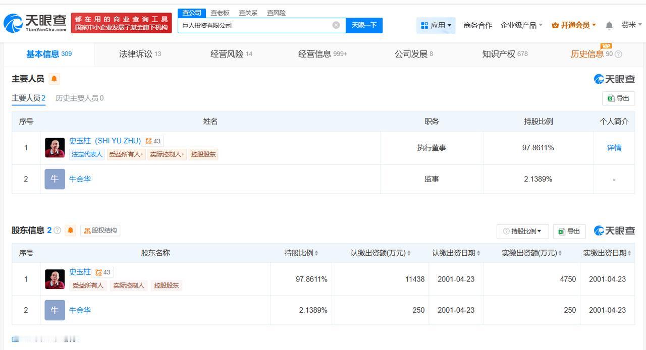Click 控股股东 tag in 主要人员 row

click(203, 154)
